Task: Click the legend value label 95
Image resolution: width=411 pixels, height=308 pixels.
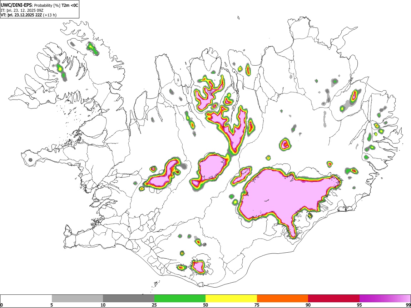Action: click(360, 305)
